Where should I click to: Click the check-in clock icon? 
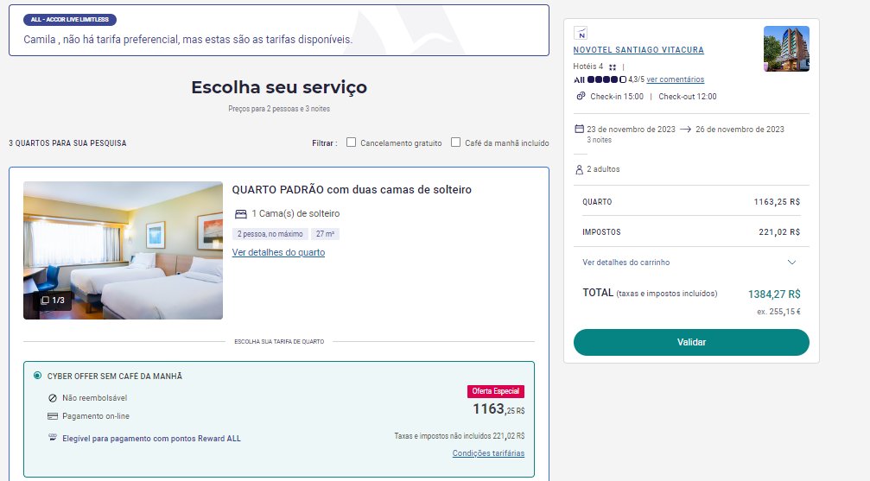click(581, 96)
